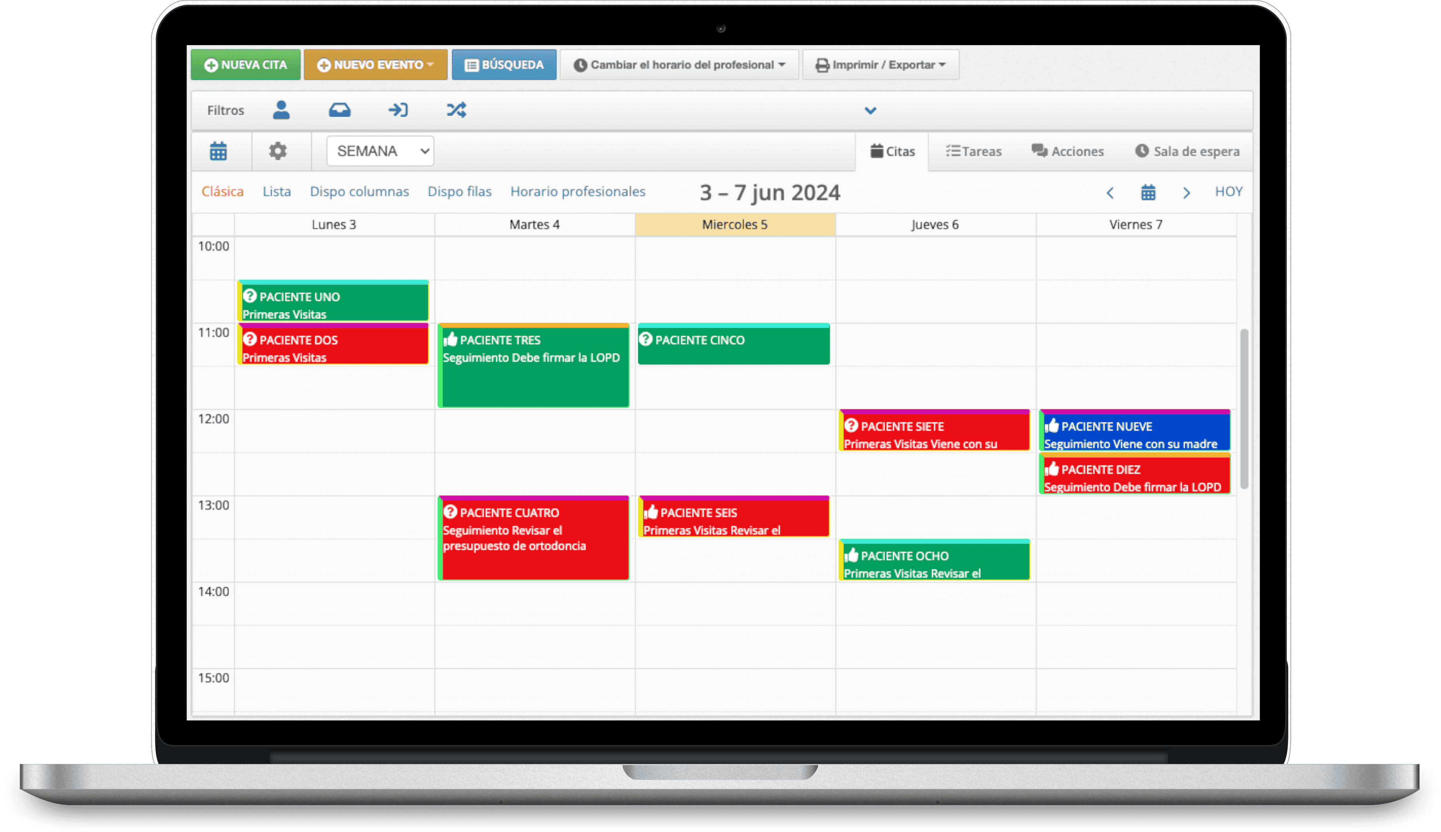Click the NUEVA CITA button

(x=245, y=64)
